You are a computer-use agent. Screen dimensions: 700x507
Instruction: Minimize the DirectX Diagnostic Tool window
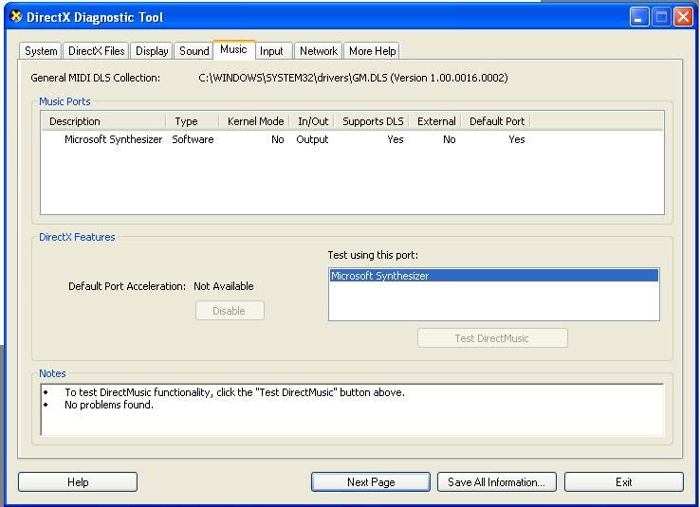coord(639,17)
